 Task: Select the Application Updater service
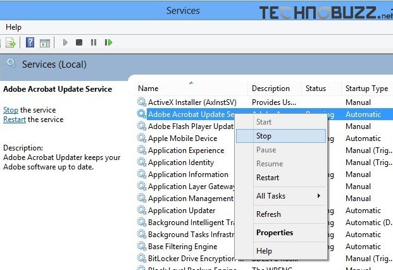click(182, 211)
